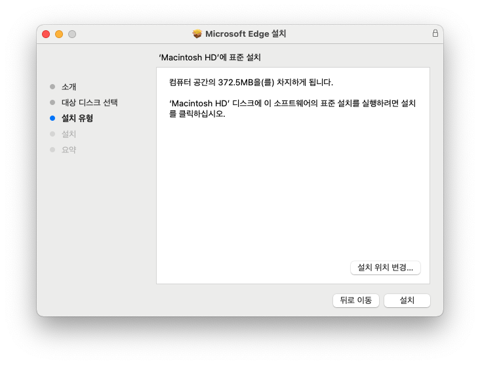
Task: Close the installer window with red button
Action: click(x=46, y=34)
